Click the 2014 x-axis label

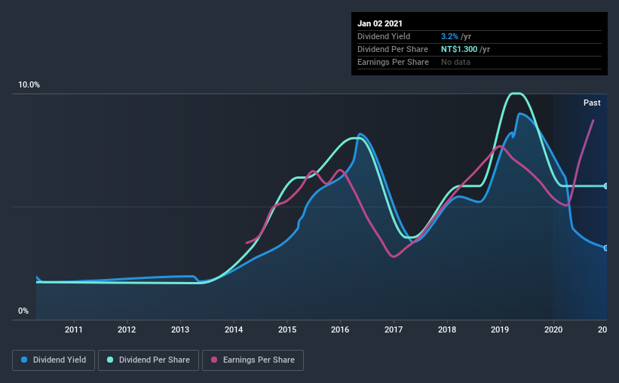234,329
